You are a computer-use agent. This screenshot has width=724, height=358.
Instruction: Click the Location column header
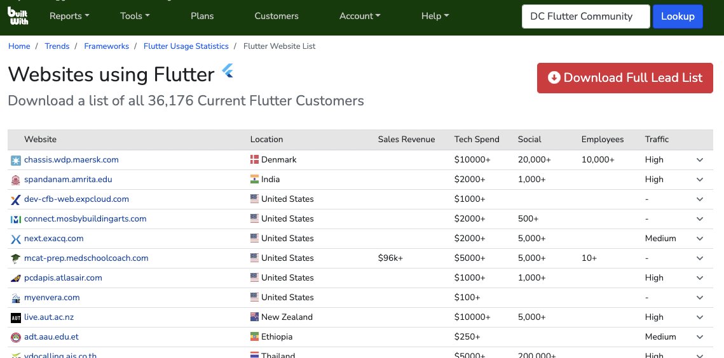(266, 139)
